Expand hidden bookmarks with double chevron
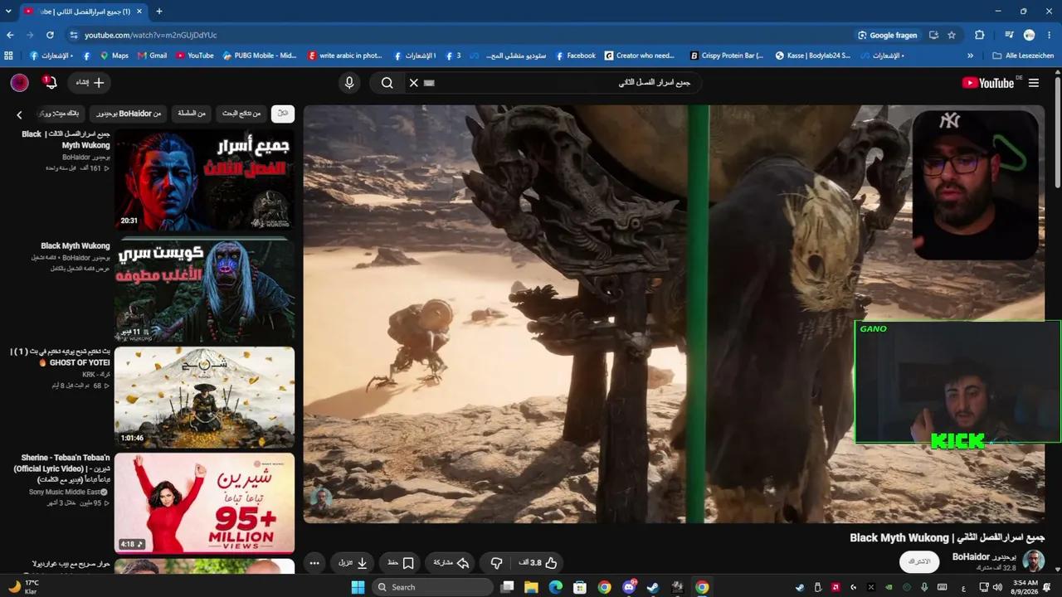1062x597 pixels. coord(970,56)
